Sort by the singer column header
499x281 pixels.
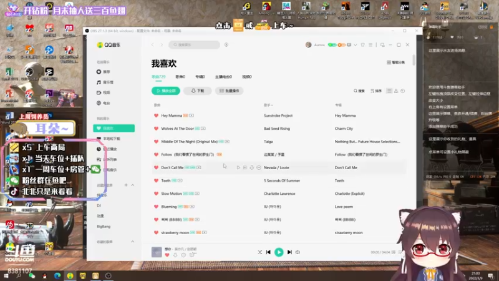coord(268,105)
